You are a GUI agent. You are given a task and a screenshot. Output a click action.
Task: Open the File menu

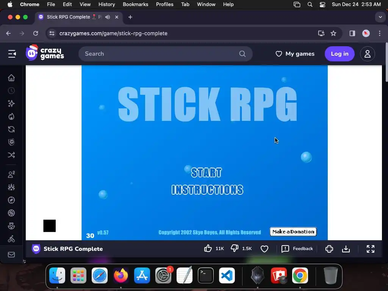[x=51, y=5]
